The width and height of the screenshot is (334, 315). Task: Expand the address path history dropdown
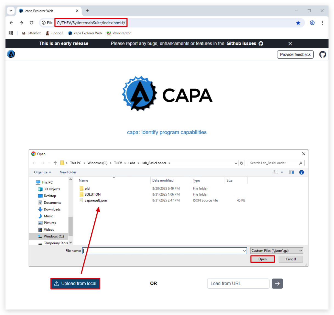point(236,163)
